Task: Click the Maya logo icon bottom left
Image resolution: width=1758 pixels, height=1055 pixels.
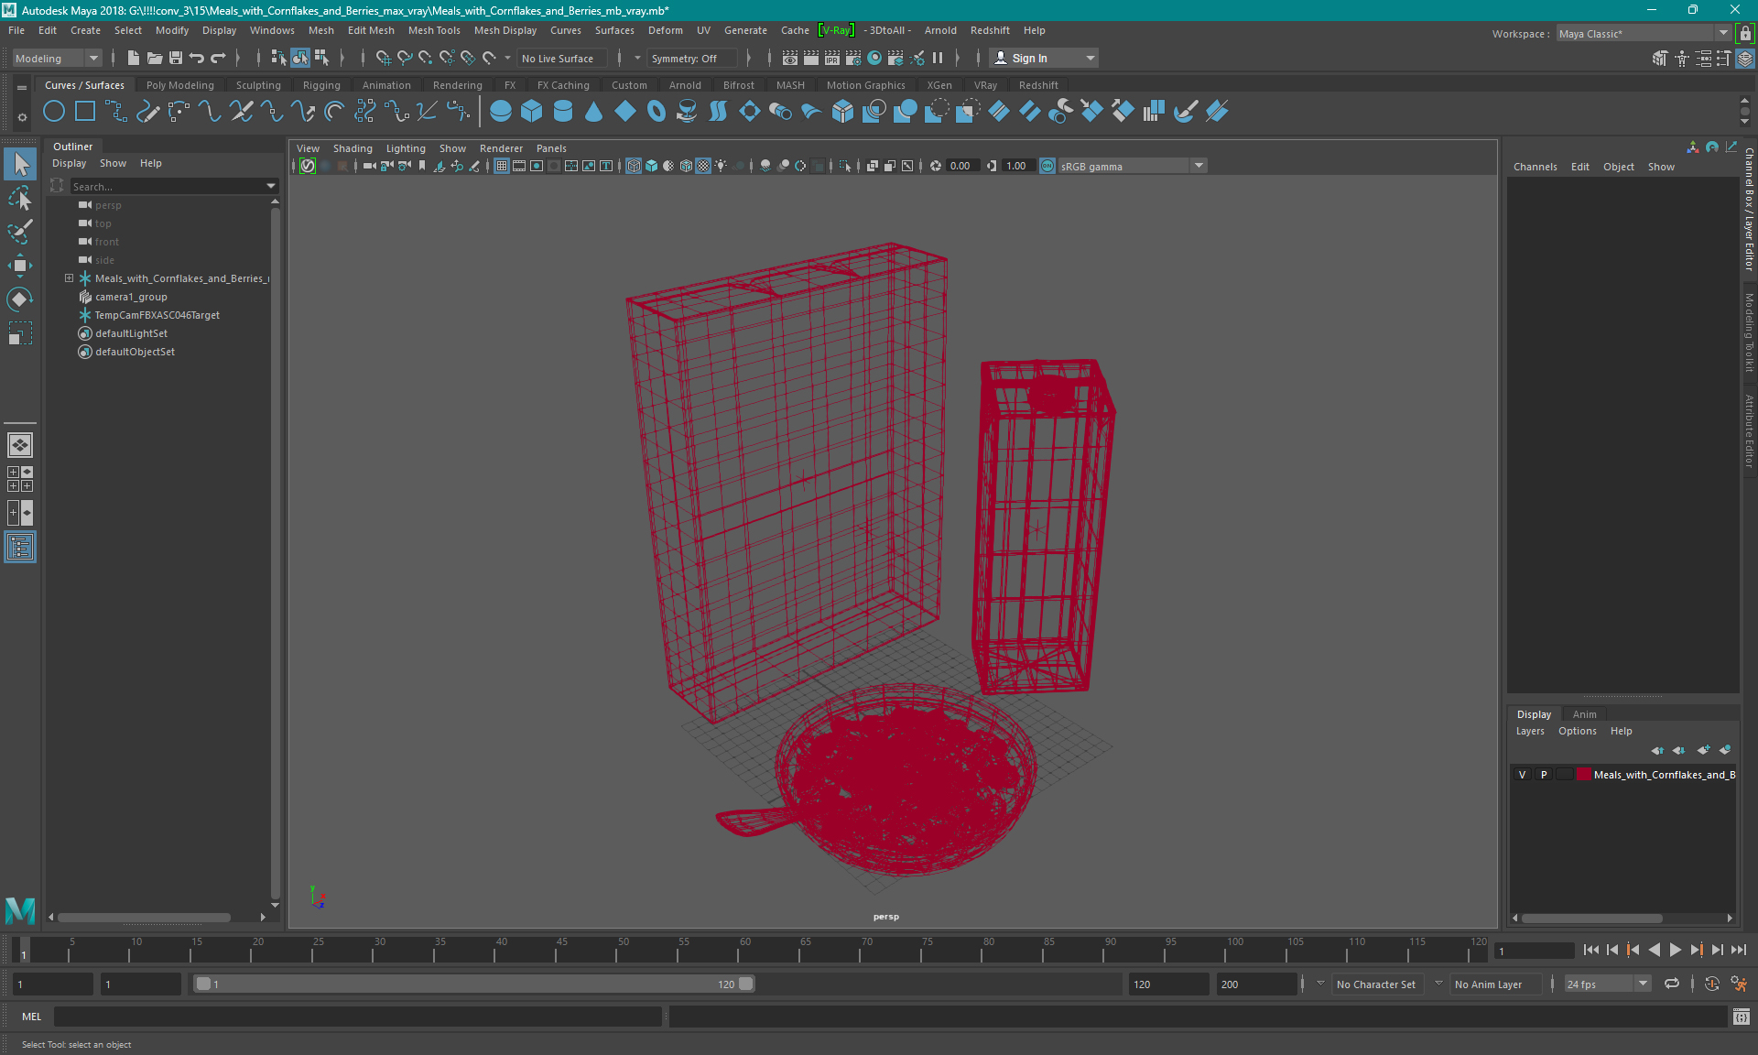Action: (x=20, y=909)
